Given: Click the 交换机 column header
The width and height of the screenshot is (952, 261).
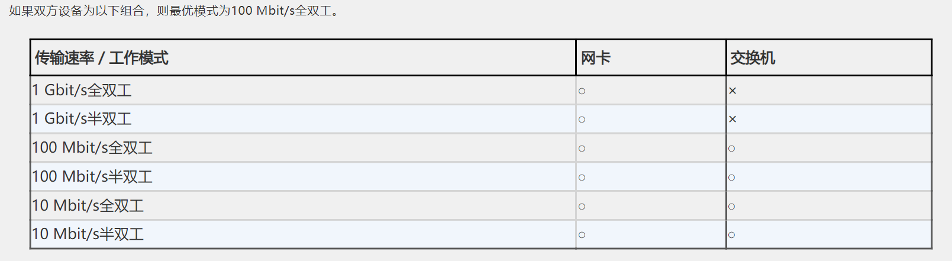Looking at the screenshot, I should point(753,58).
